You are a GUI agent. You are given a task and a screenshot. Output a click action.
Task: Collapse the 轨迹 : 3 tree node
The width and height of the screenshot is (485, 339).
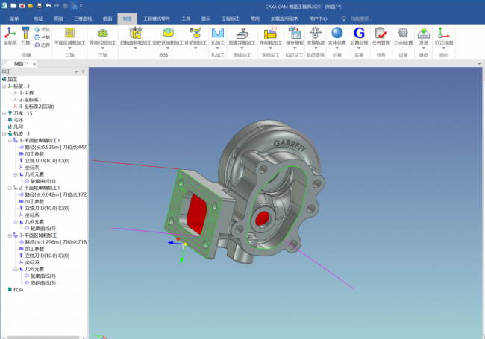(x=3, y=134)
